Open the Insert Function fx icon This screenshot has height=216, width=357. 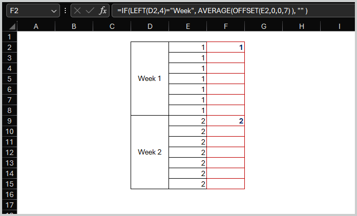(x=103, y=11)
